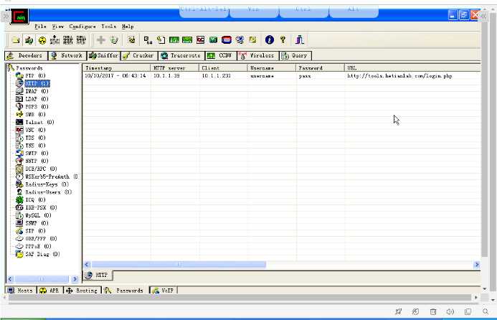Open the VoIP bottom tab

[164, 291]
